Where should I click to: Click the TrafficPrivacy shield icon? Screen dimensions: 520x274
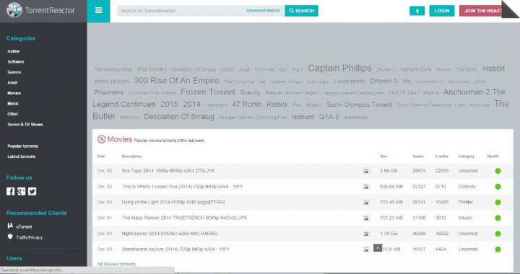tap(10, 237)
